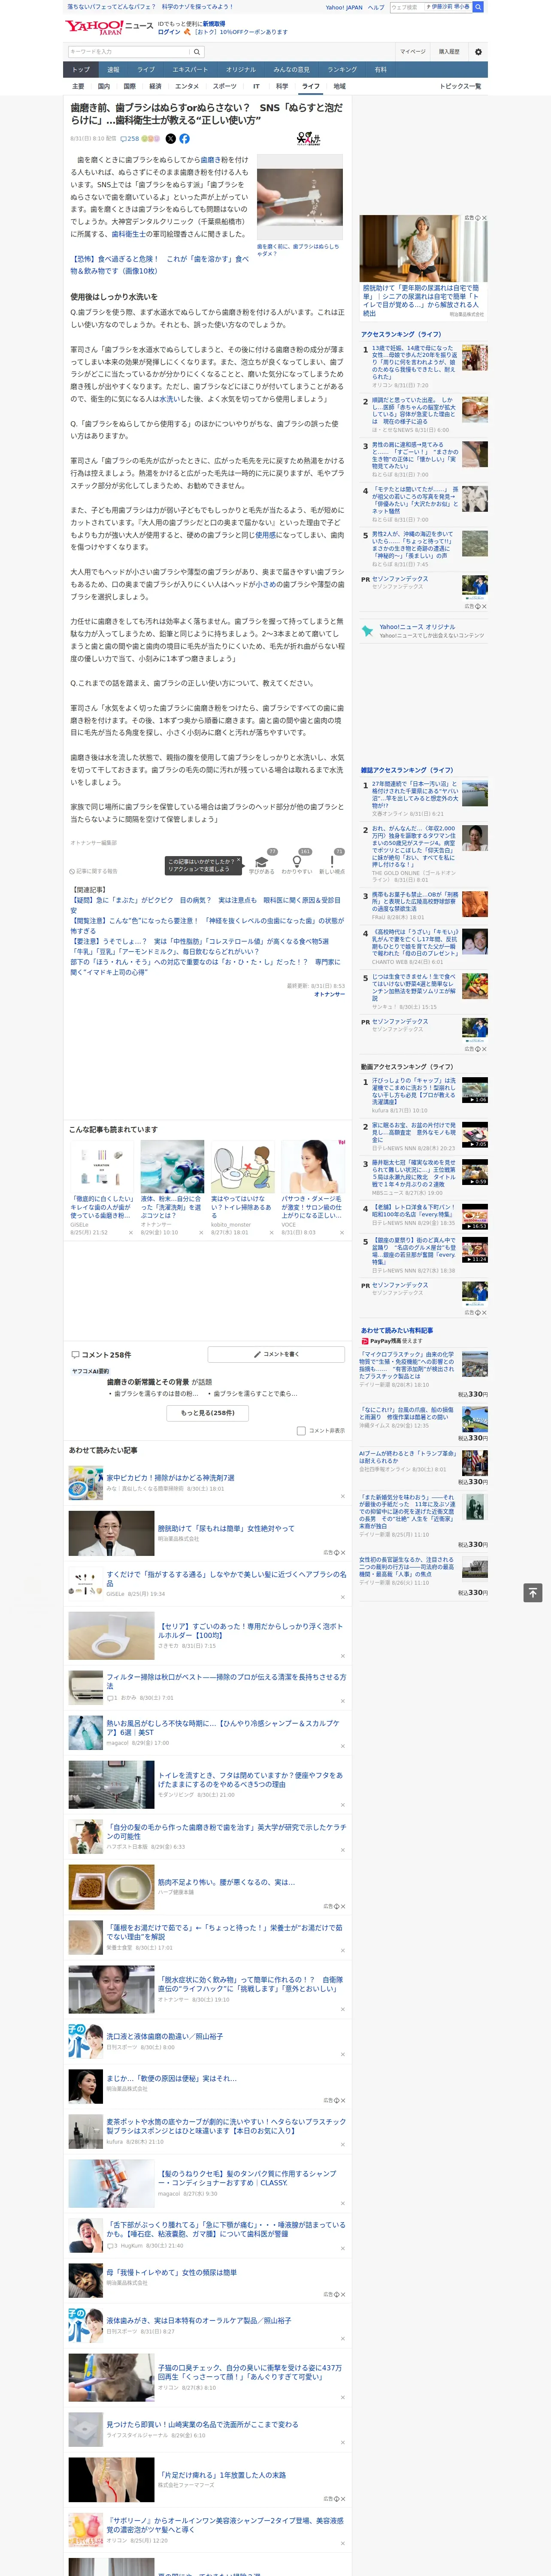Open パサつき・ダメージ毛 card thumbnail
Image resolution: width=551 pixels, height=2576 pixels.
point(312,1166)
